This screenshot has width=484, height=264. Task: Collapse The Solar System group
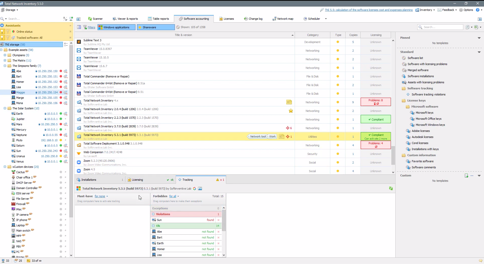pos(5,108)
